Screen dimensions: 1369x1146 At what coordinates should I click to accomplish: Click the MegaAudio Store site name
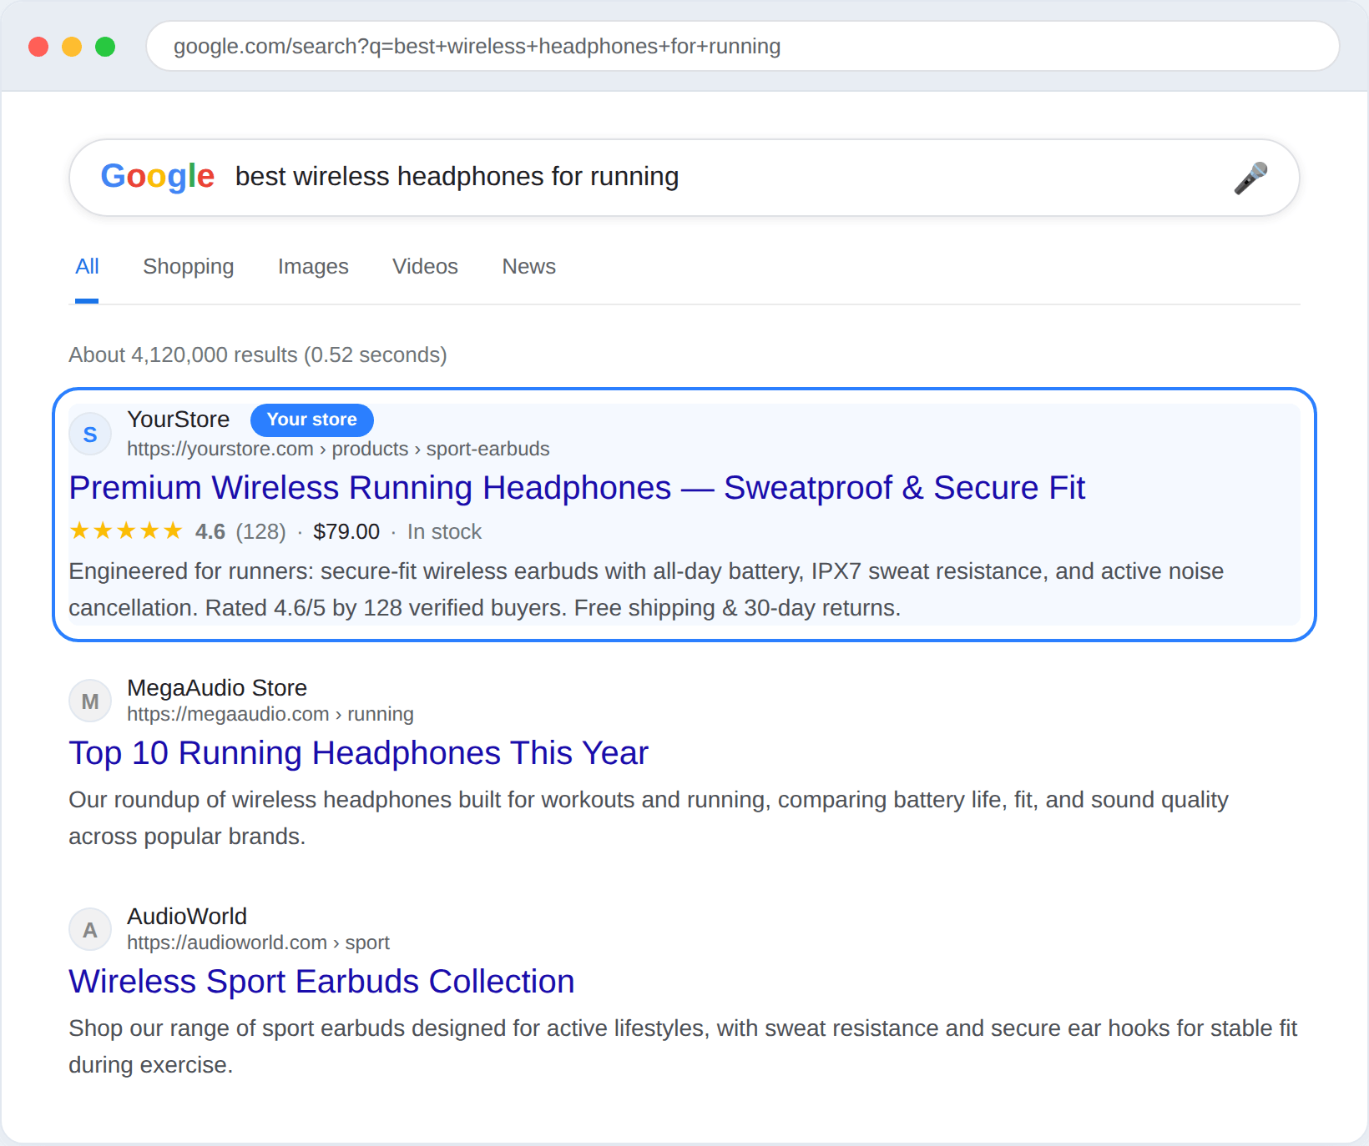[x=217, y=688]
